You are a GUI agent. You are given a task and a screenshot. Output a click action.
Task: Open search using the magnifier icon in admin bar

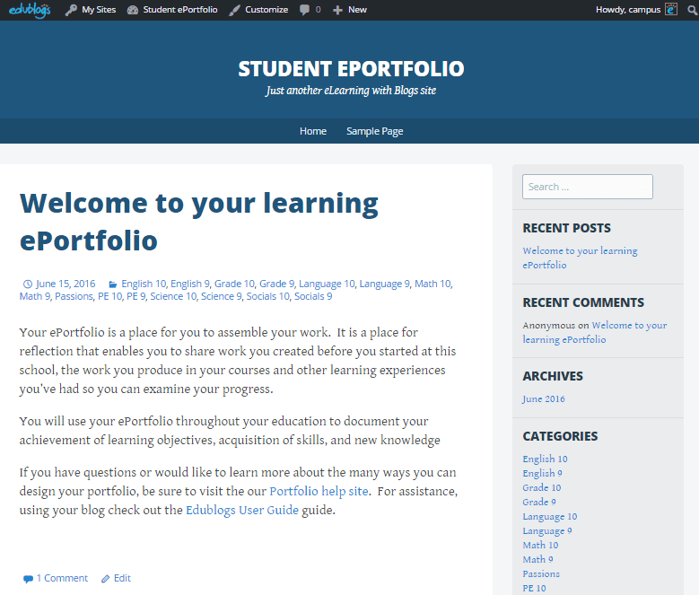pyautogui.click(x=693, y=10)
